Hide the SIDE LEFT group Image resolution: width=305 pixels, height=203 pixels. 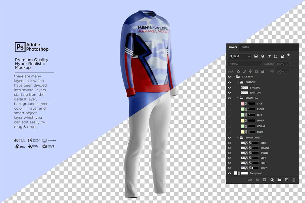coord(230,77)
